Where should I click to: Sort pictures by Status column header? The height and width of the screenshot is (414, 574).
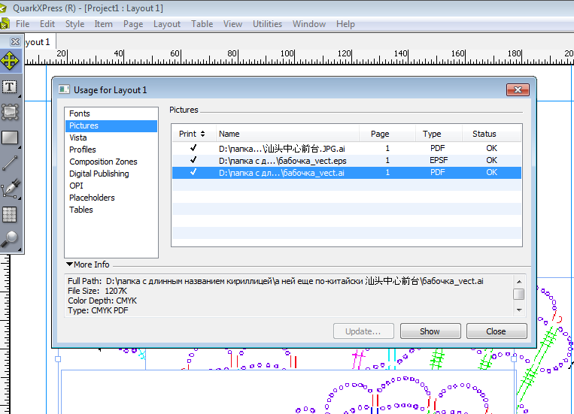coord(491,134)
